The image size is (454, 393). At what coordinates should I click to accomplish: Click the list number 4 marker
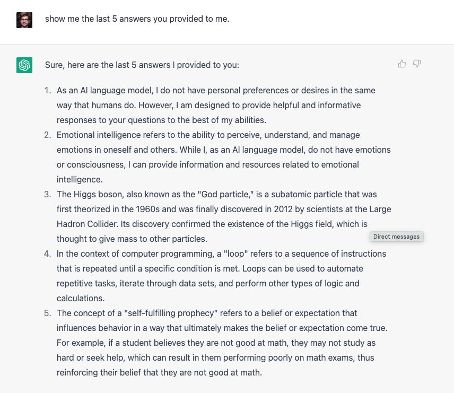[x=48, y=254]
